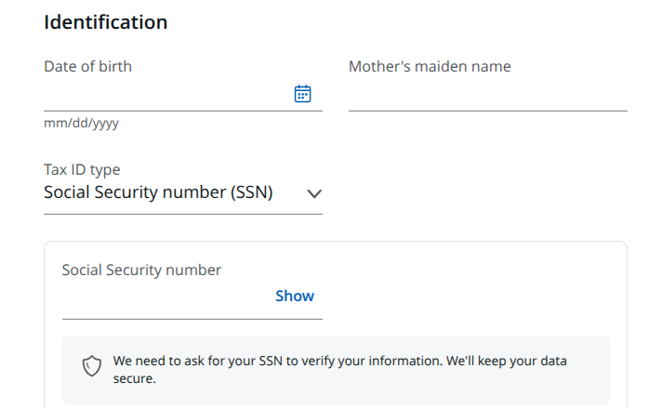The height and width of the screenshot is (408, 649).
Task: Show the hidden Social Security number
Action: point(295,296)
